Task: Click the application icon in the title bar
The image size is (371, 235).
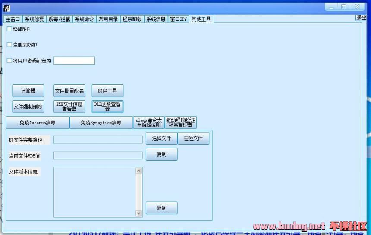Action: (6, 8)
